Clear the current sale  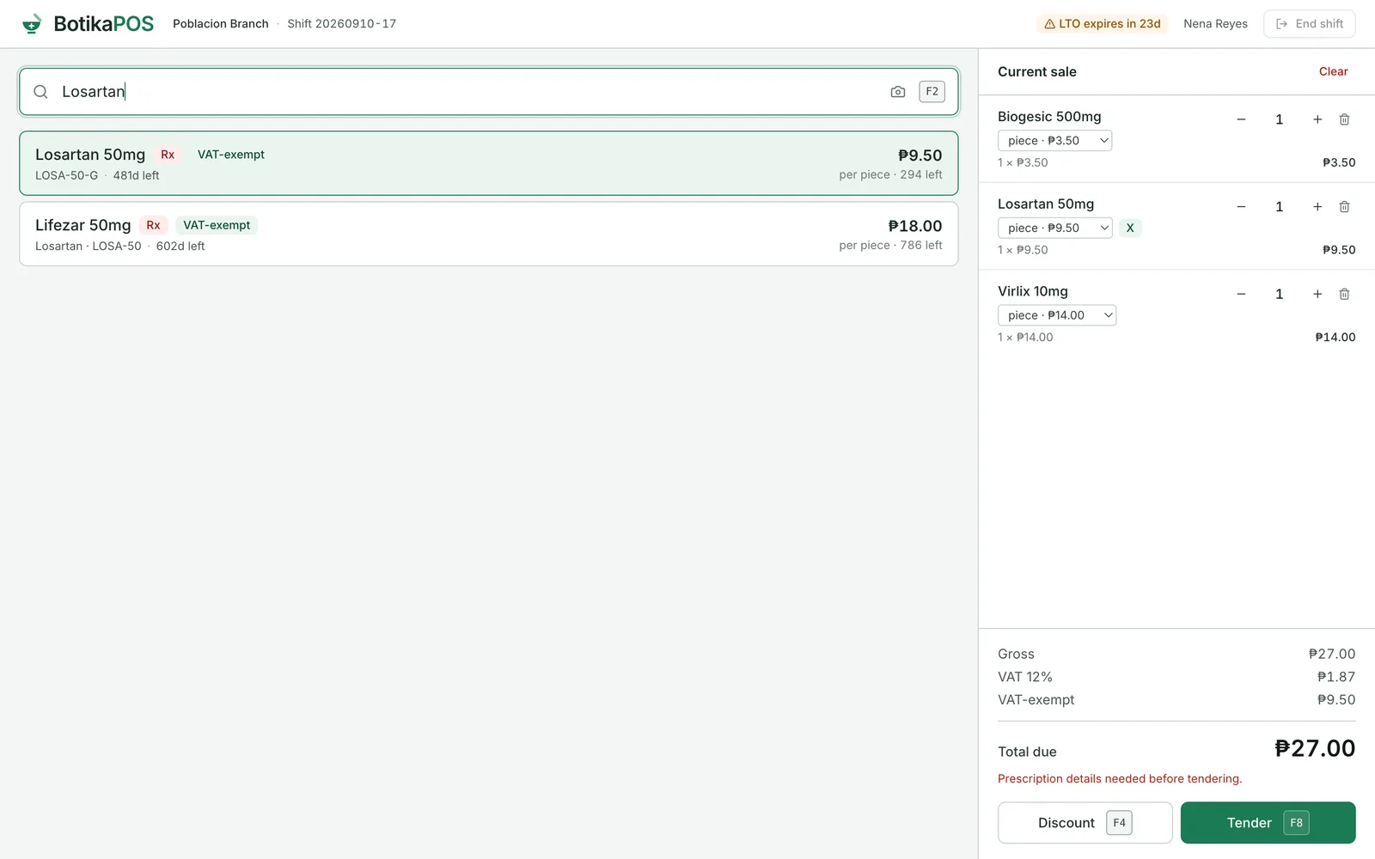(1333, 71)
